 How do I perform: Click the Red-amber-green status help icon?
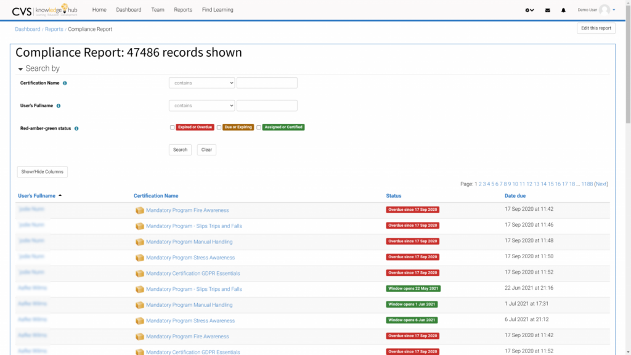click(x=76, y=129)
